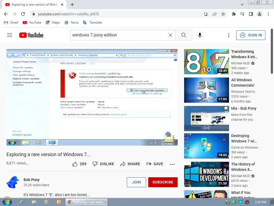Click the install app icon in address bar
The height and width of the screenshot is (206, 274).
206,14
